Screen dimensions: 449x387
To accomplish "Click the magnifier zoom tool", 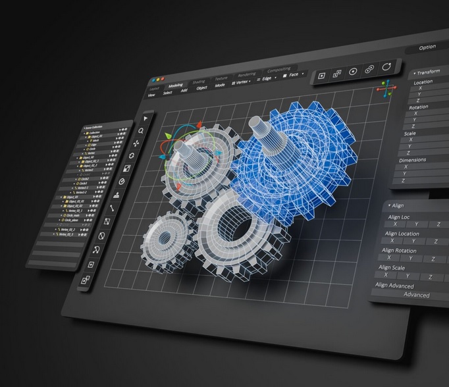I will pyautogui.click(x=141, y=130).
